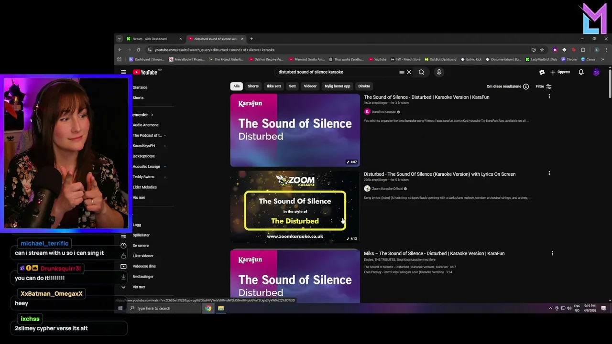Open the Chrome tab search dropdown
Image resolution: width=612 pixels, height=344 pixels.
(x=119, y=39)
